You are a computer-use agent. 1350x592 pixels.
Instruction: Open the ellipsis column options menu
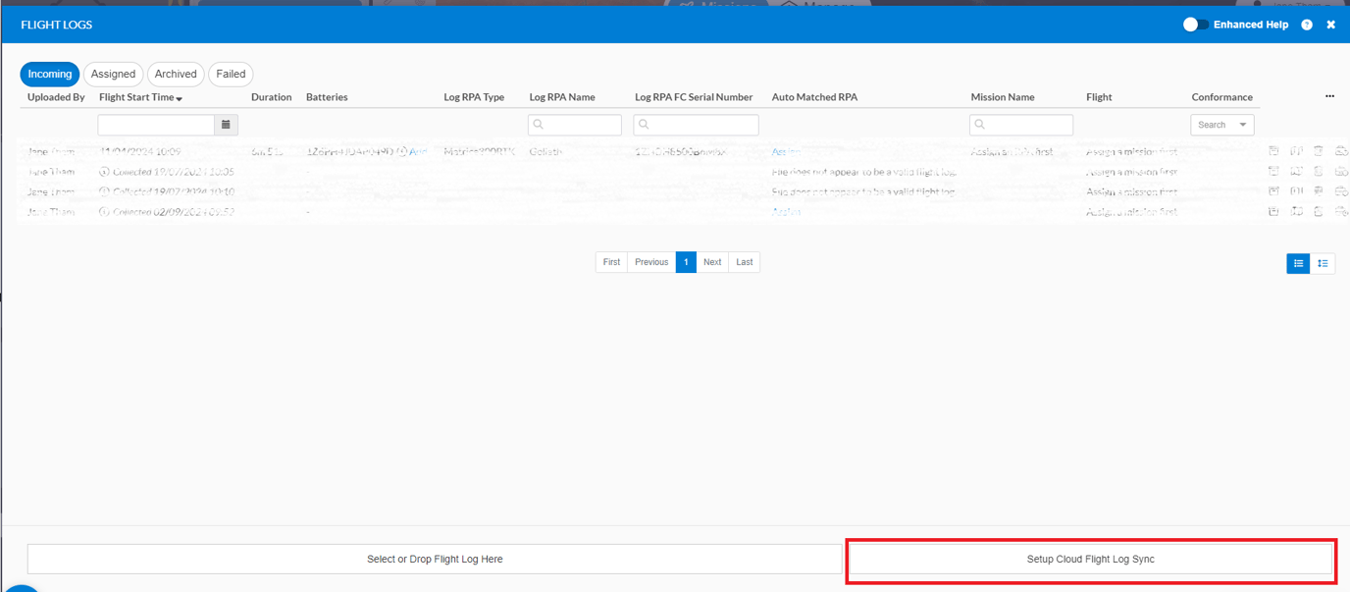tap(1329, 96)
